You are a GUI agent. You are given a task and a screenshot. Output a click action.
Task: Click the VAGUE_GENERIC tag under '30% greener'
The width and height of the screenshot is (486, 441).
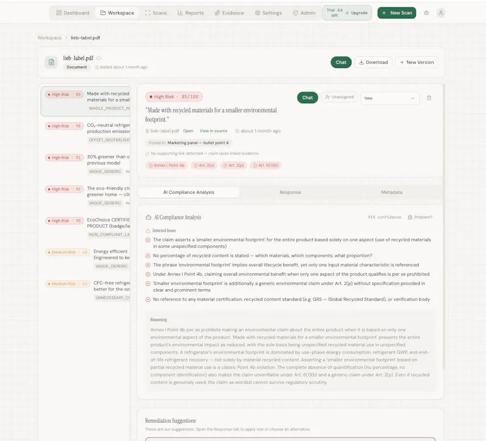point(105,171)
